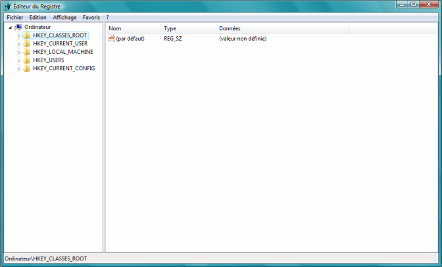This screenshot has width=442, height=267.
Task: Sort by the Type column header
Action: [x=188, y=28]
